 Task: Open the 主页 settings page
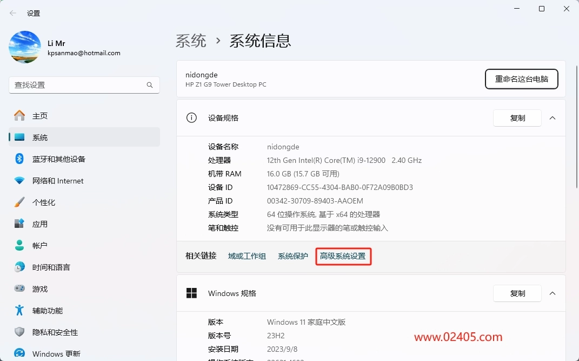click(x=84, y=116)
